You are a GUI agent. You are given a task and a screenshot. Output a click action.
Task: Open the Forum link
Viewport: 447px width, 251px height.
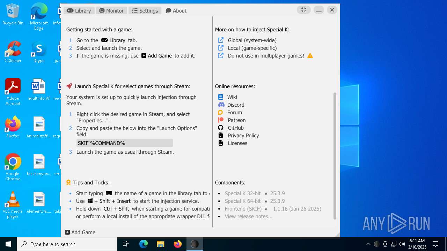pyautogui.click(x=234, y=113)
